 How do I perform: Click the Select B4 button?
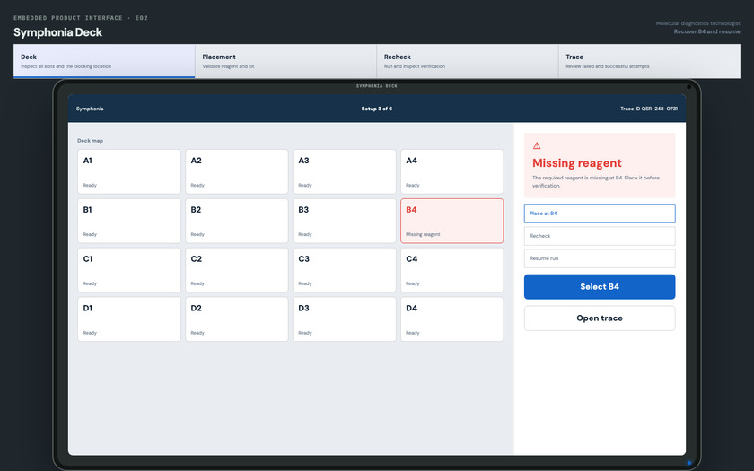600,287
